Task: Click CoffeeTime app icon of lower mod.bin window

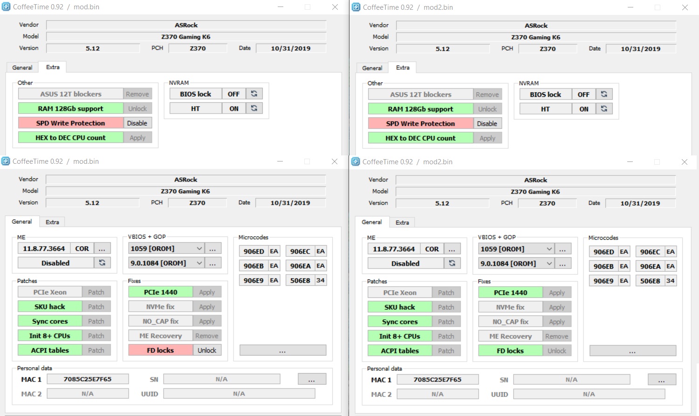Action: [6, 161]
